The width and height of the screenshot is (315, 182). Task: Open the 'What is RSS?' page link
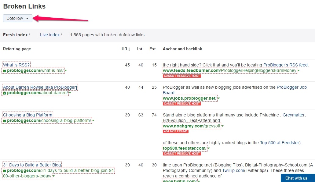16,65
